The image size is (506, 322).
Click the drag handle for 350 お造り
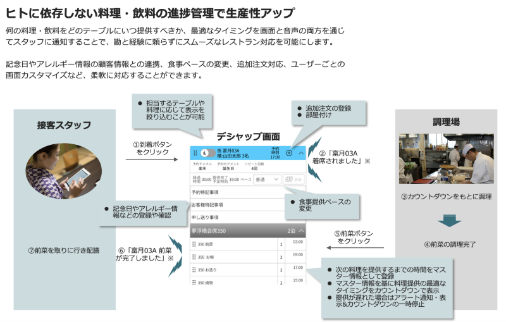(x=194, y=269)
